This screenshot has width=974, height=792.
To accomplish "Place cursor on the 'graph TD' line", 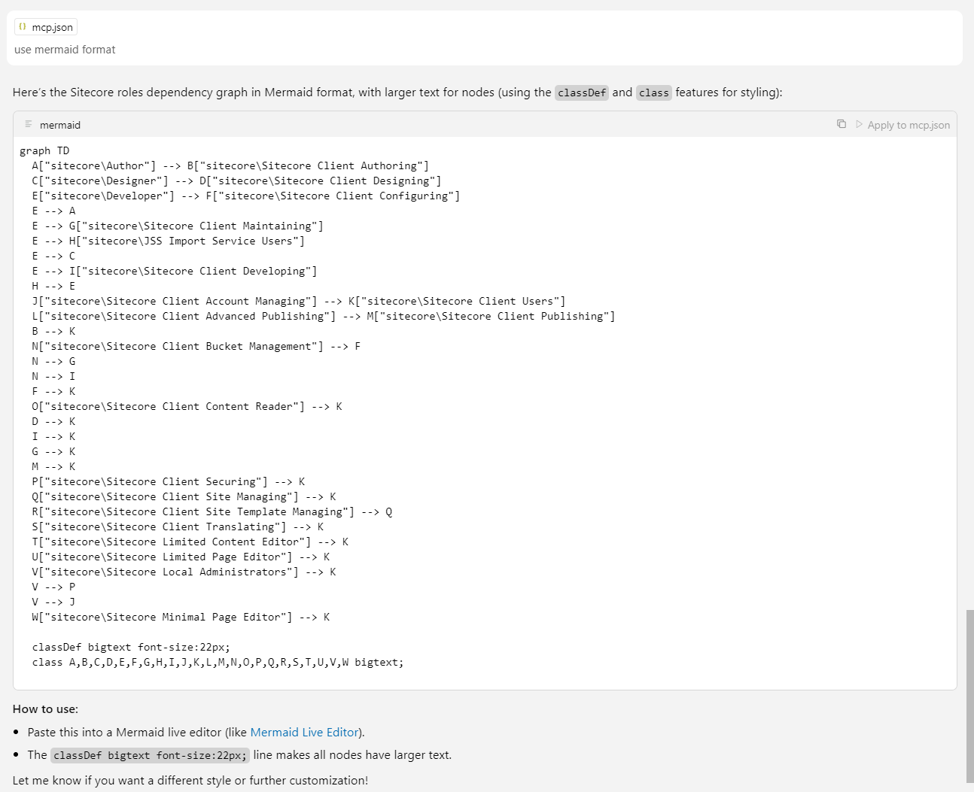I will coord(44,150).
